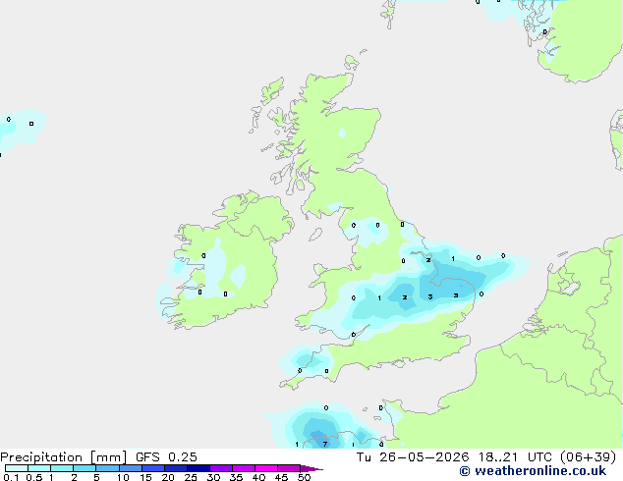Click the 0.1–0.5 mm legend color swatch
Screen dimensions: 623x481
(17, 468)
